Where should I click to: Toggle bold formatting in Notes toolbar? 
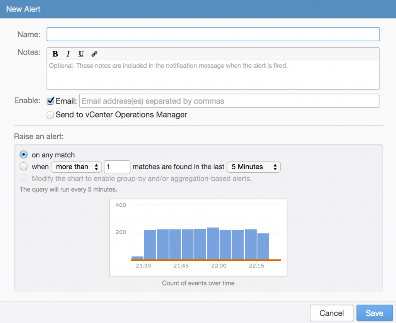pyautogui.click(x=55, y=54)
